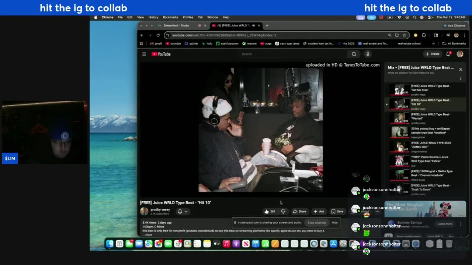Viewport: 472px width, 265px height.
Task: Click Learn more on the Disney ad
Action: click(445, 224)
